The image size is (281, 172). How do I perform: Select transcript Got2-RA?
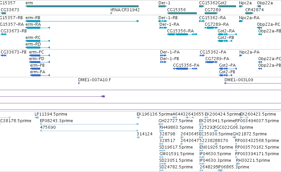click(227, 34)
